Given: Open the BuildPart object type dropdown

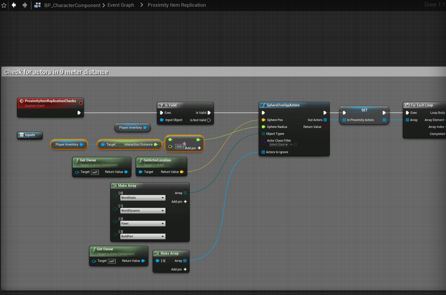Looking at the screenshot, I should point(142,236).
